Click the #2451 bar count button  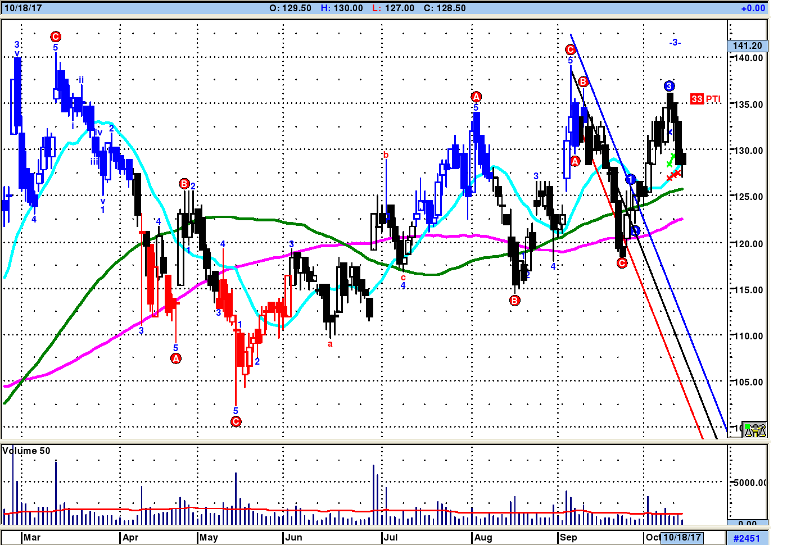[747, 538]
